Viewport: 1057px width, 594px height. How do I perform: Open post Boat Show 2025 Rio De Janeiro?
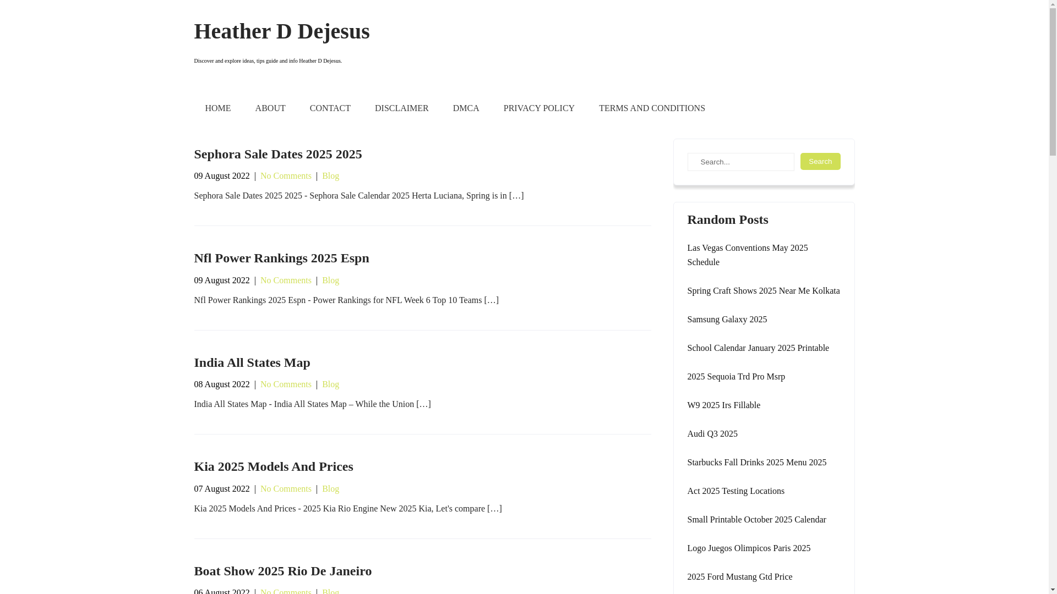coord(282,571)
